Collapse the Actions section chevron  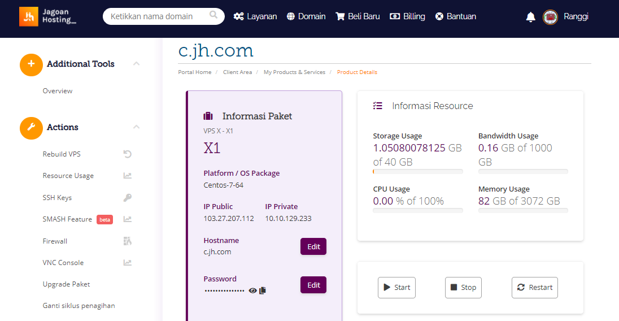point(136,127)
